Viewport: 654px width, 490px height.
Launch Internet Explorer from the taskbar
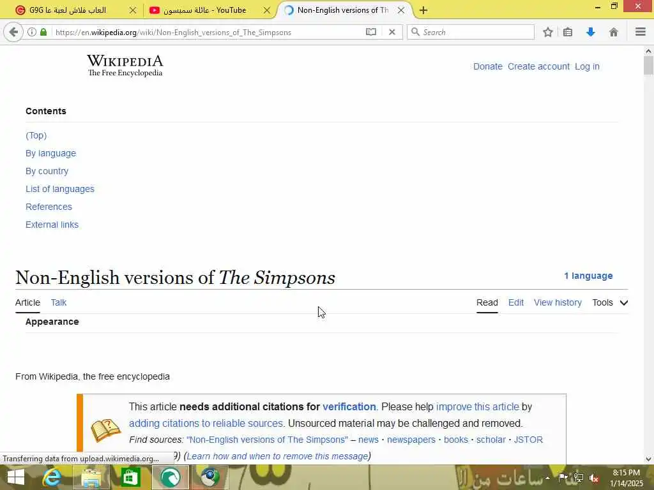point(52,477)
